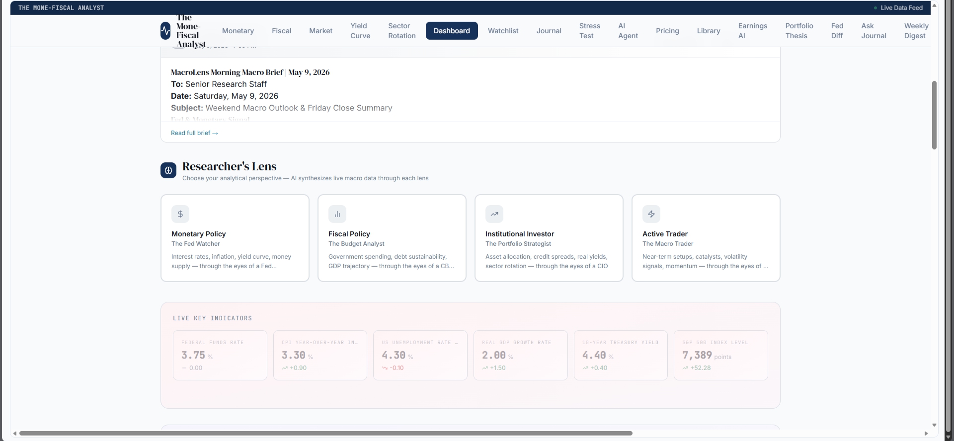The width and height of the screenshot is (954, 441).
Task: Click the Researcher's Lens brain icon
Action: point(168,170)
